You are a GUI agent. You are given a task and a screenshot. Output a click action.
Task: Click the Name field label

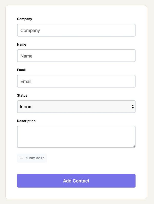click(22, 44)
